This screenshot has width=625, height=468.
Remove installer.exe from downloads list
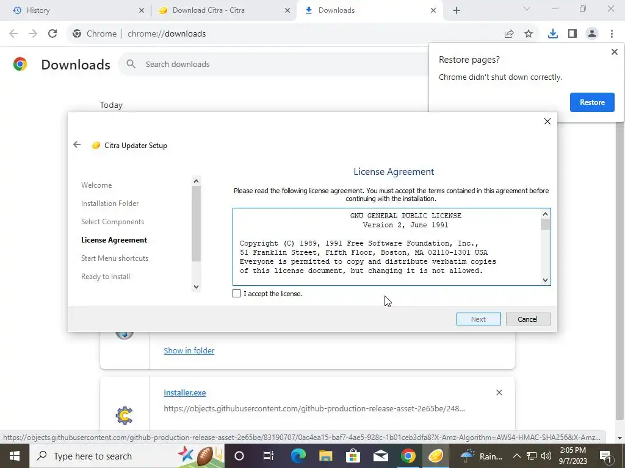click(x=499, y=392)
